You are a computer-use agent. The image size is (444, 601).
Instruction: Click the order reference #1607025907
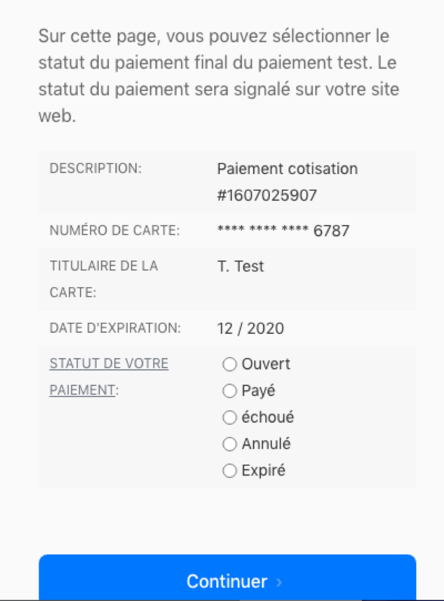pos(267,195)
